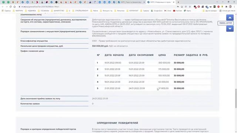Bookmark this page with the star icon
Image resolution: width=237 pixels, height=133 pixels.
point(190,7)
